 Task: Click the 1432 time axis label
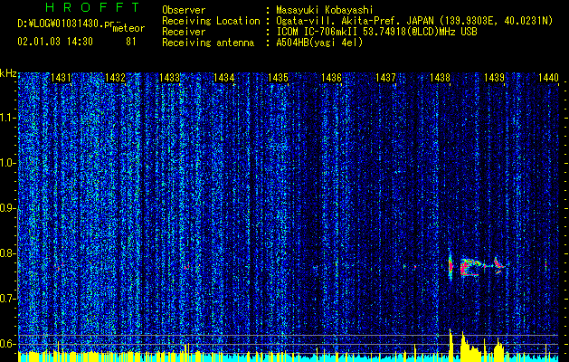pyautogui.click(x=115, y=78)
